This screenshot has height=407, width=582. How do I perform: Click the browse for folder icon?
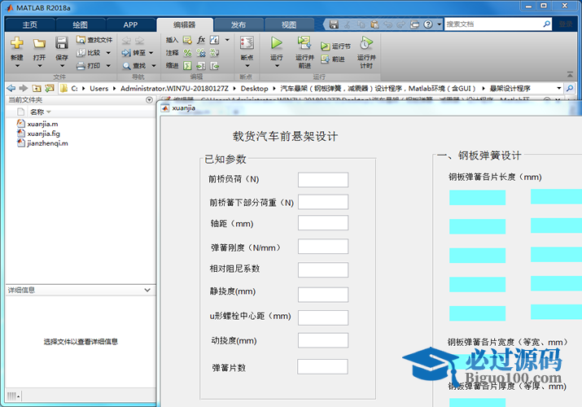click(x=50, y=88)
